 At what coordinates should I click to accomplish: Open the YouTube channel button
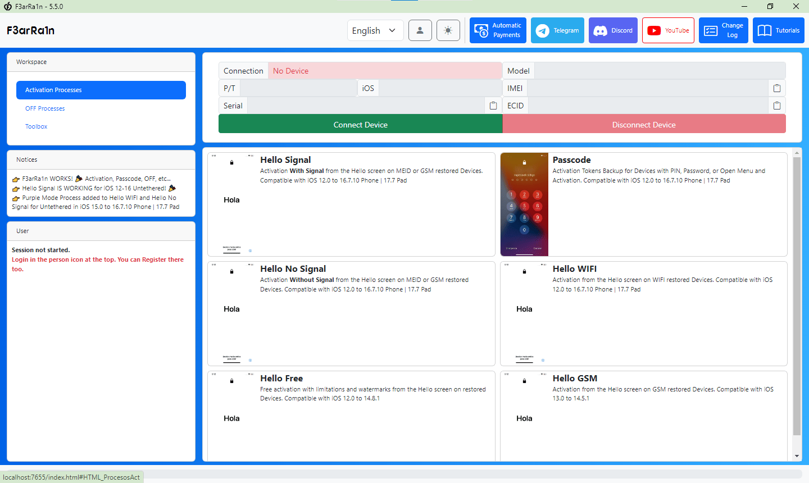click(668, 30)
